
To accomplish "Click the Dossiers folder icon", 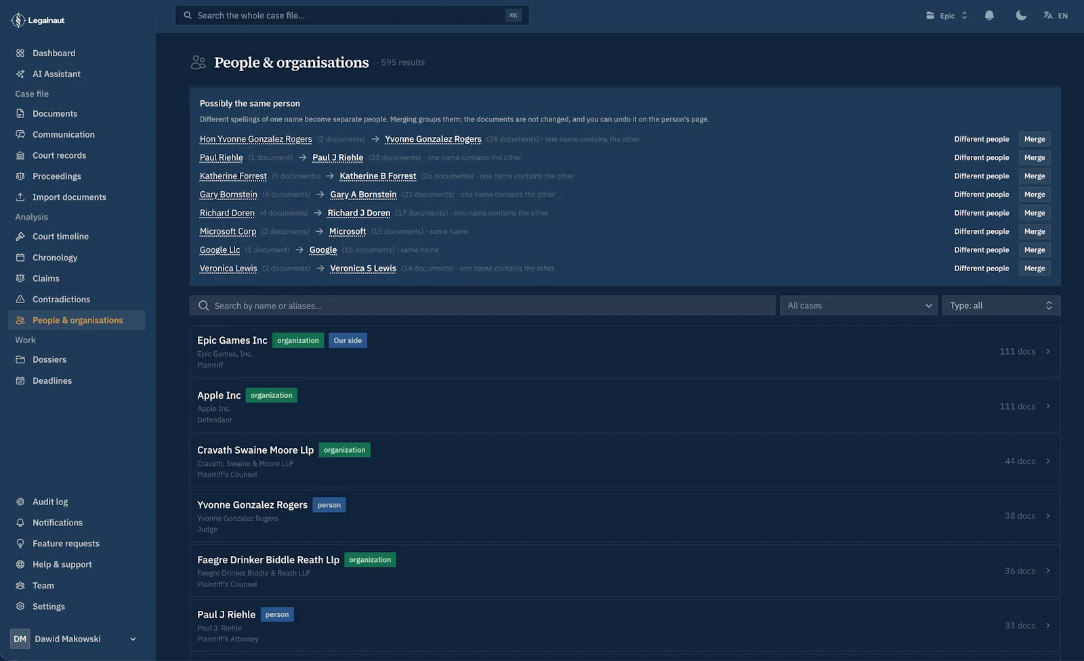I will [x=20, y=360].
